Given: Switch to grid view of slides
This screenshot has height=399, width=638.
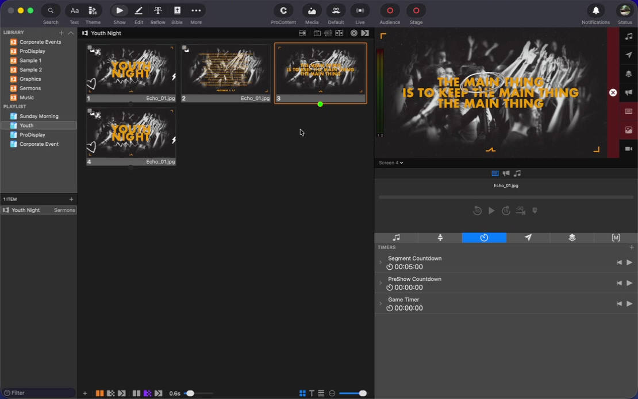Looking at the screenshot, I should [302, 393].
